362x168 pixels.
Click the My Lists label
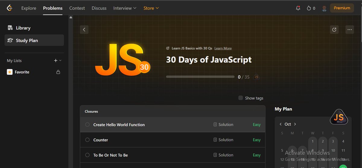14,61
